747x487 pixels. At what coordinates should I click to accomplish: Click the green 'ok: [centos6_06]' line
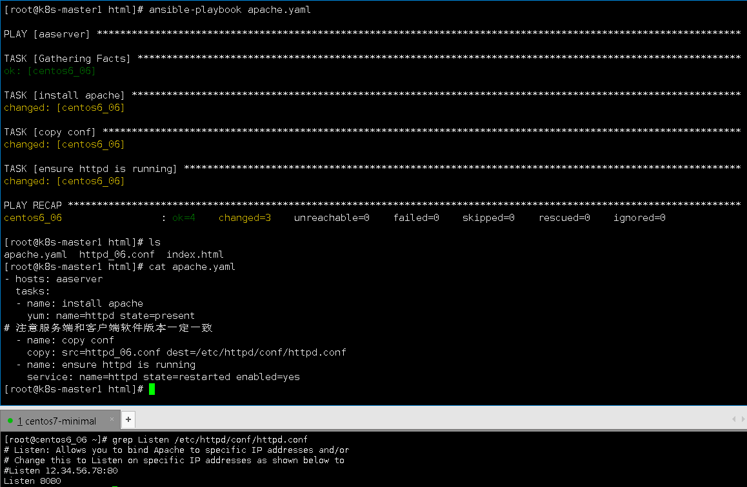pos(50,71)
